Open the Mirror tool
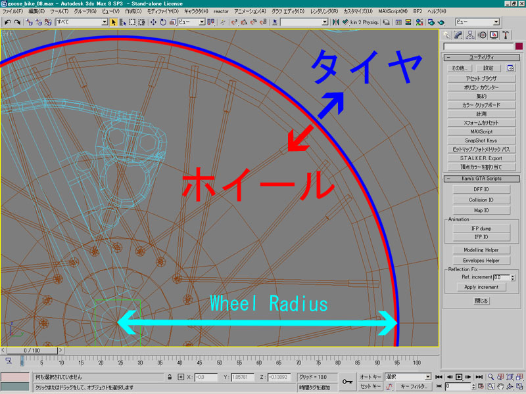The image size is (526, 394). [335, 22]
